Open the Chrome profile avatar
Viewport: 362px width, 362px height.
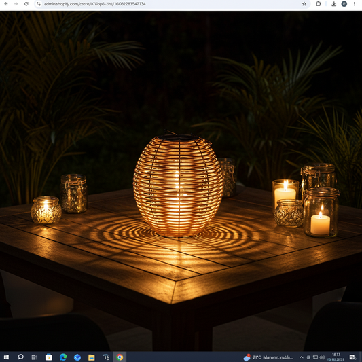point(344,4)
